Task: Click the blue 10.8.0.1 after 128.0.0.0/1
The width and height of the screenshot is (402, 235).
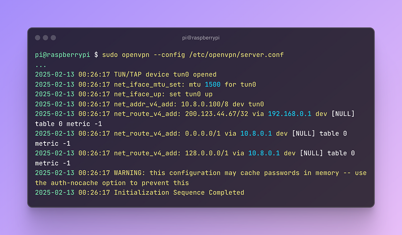Action: pos(264,153)
